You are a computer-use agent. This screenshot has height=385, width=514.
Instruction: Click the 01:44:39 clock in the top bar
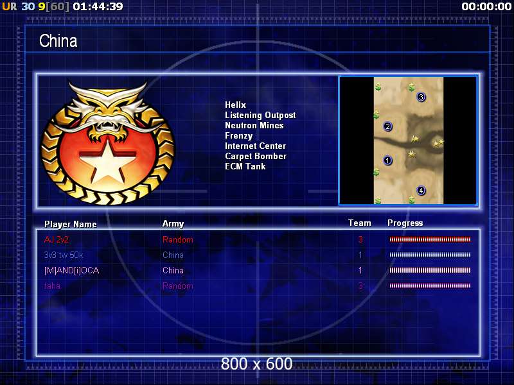[98, 6]
